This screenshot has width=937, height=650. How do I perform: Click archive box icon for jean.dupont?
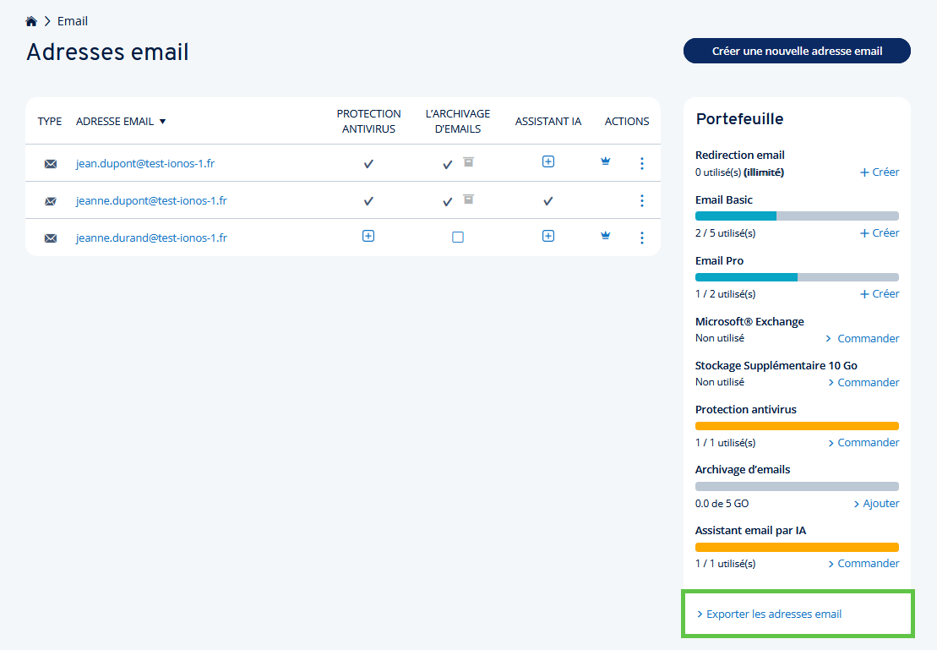(x=468, y=161)
